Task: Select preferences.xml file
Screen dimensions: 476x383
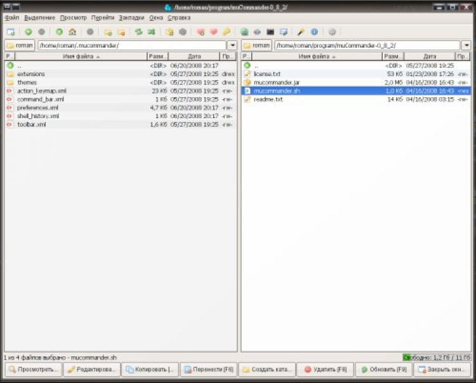Action: pos(121,107)
